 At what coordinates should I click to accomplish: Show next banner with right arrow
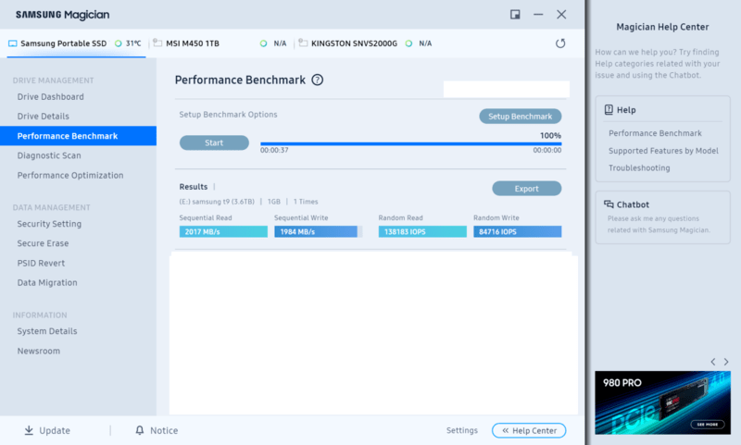coord(725,362)
